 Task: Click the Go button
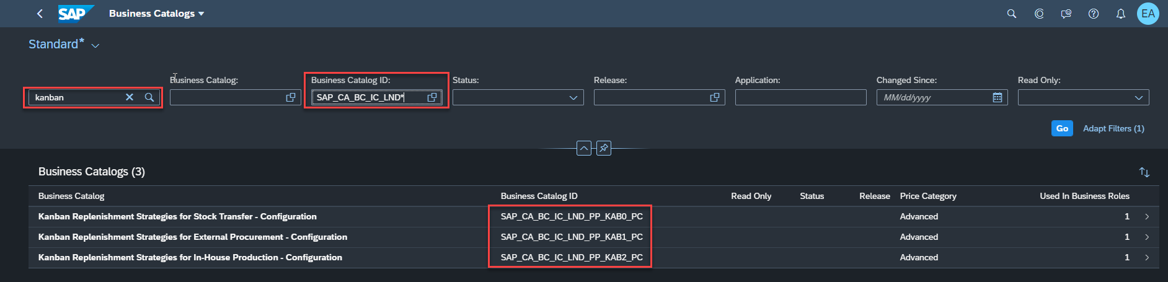pyautogui.click(x=1062, y=128)
